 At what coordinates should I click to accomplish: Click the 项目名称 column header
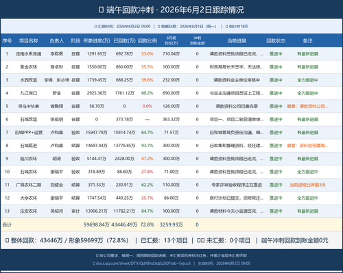[29, 41]
